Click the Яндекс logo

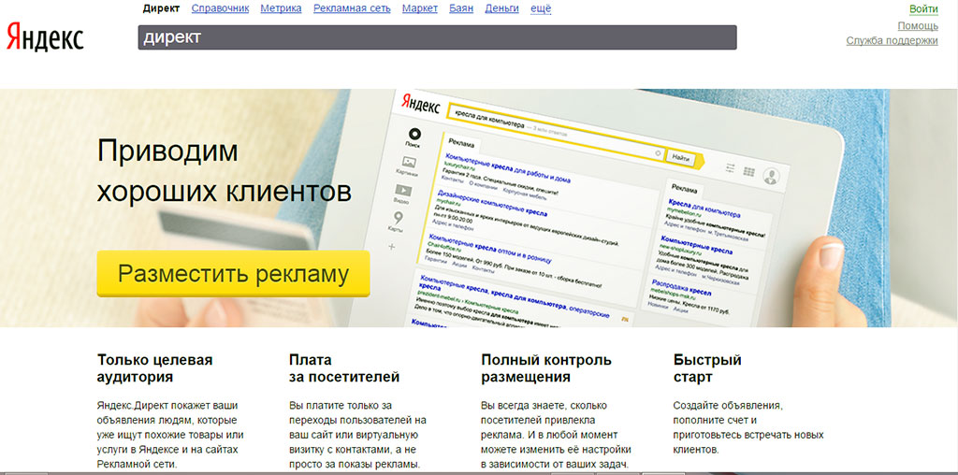[x=45, y=37]
